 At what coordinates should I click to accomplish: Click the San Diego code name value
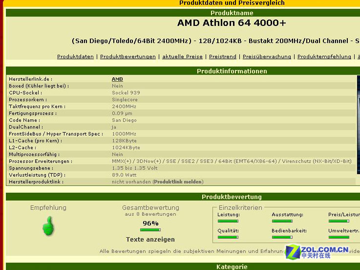tap(124, 120)
